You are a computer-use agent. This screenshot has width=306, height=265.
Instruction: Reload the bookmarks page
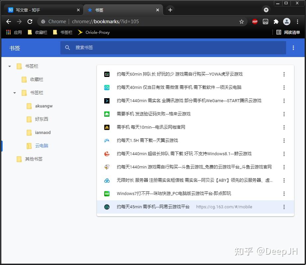click(x=30, y=22)
